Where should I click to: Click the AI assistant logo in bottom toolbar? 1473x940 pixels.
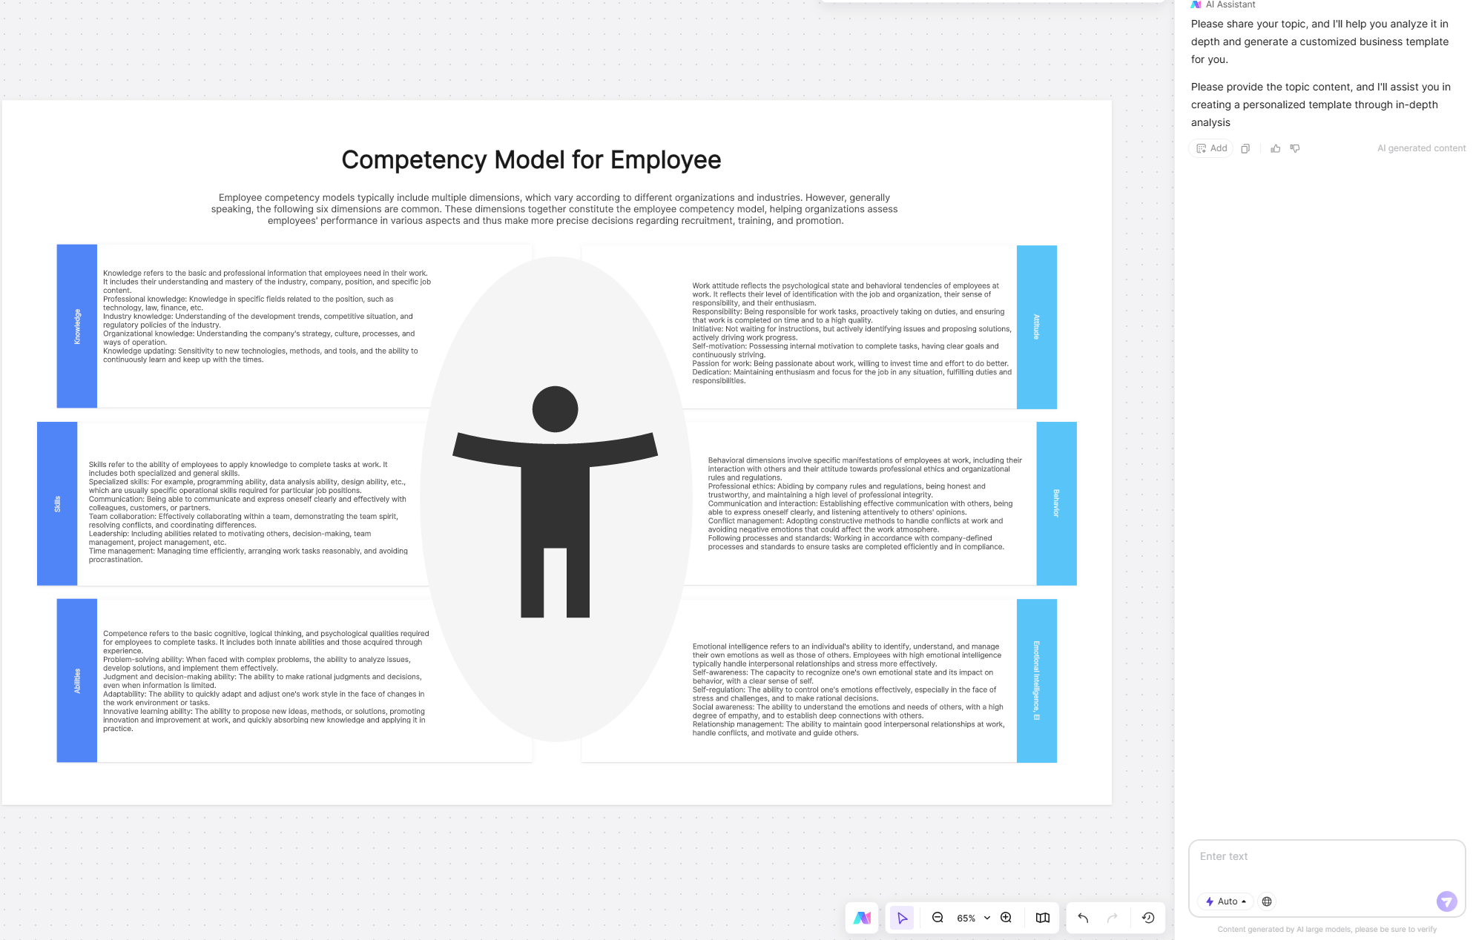[x=862, y=918]
